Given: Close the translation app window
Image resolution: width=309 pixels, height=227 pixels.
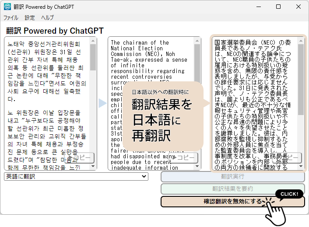Looking at the screenshot, I should pyautogui.click(x=298, y=7).
